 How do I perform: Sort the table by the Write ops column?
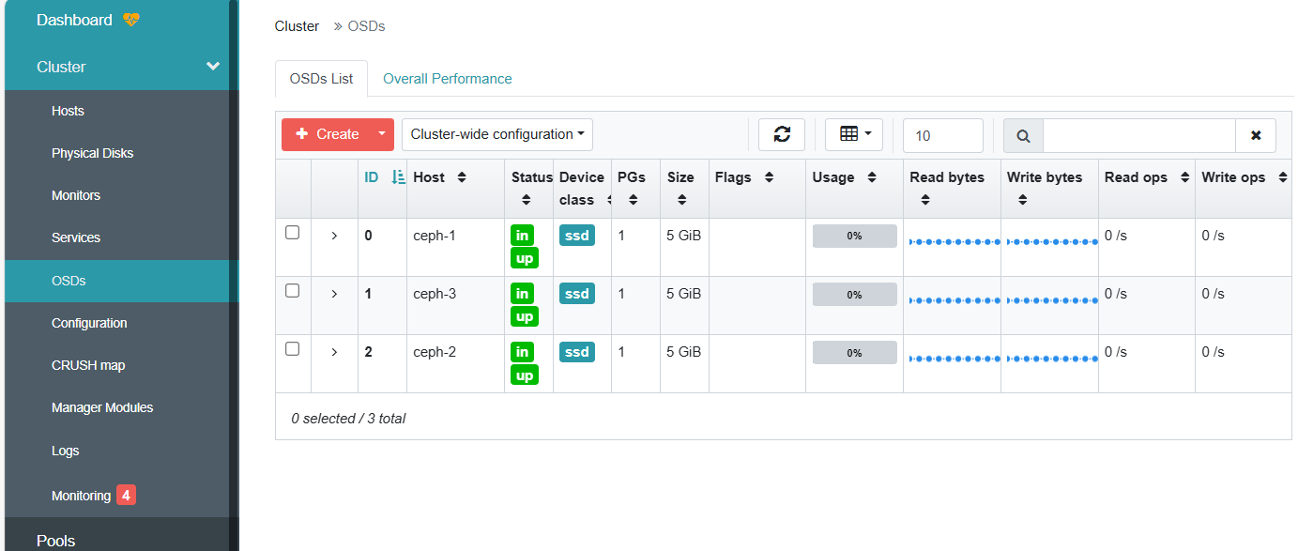tap(1283, 177)
